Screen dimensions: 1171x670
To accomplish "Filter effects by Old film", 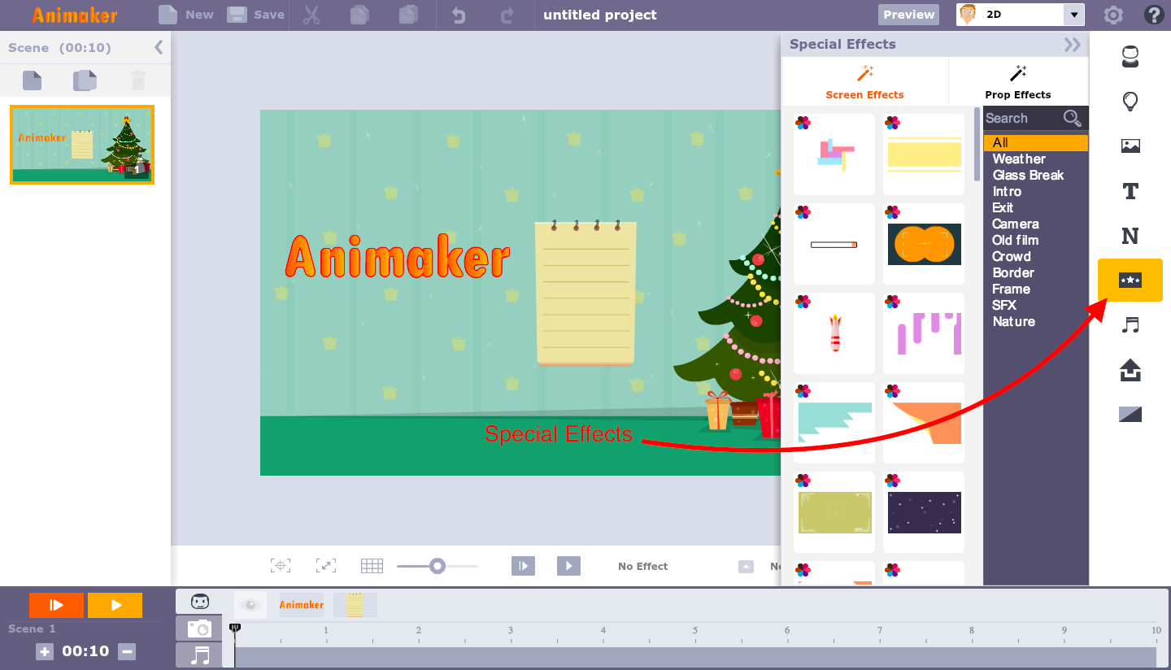I will pyautogui.click(x=1016, y=241).
